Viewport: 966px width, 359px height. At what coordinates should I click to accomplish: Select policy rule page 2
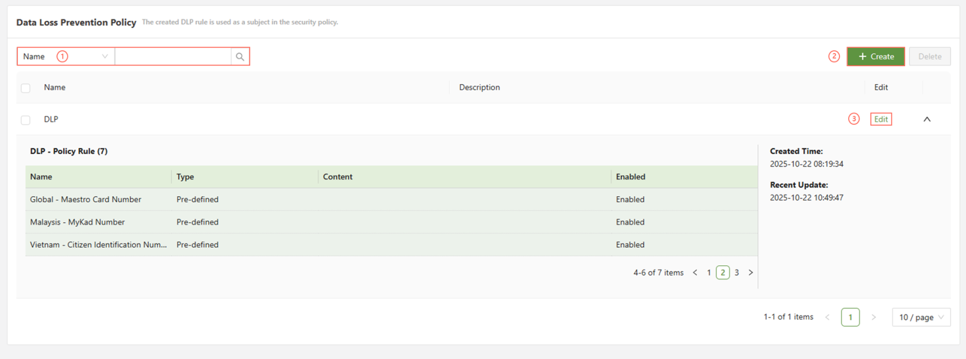point(723,273)
